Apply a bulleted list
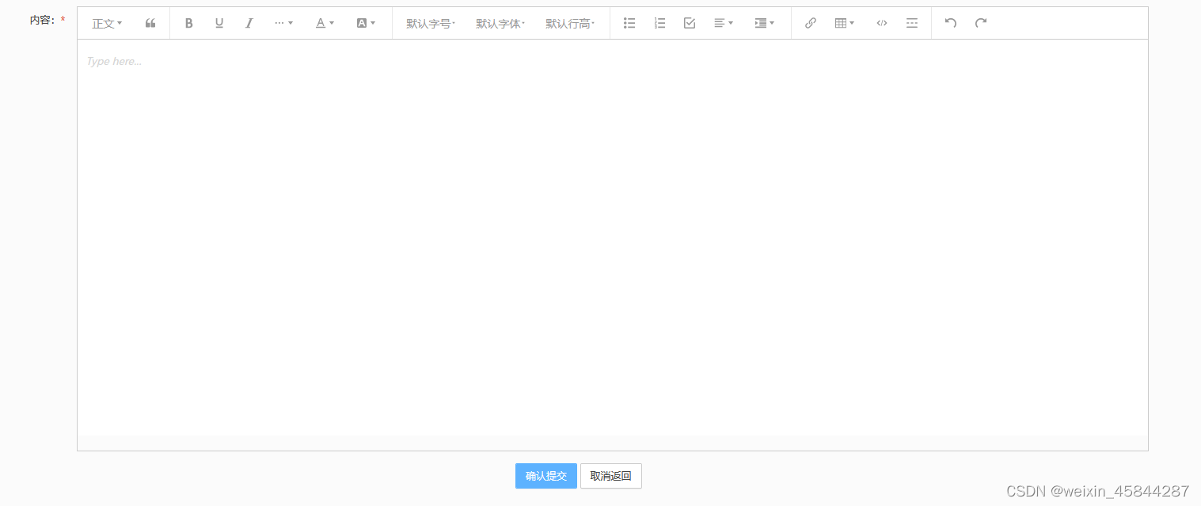 (629, 23)
